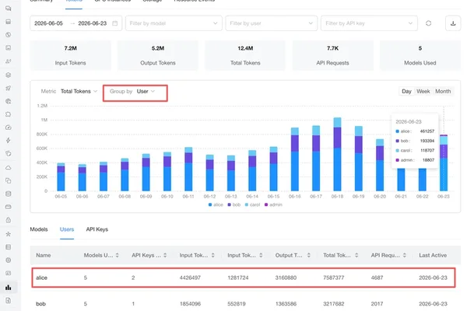Image resolution: width=467 pixels, height=311 pixels.
Task: Click the Models Used 5 card
Action: 420,55
